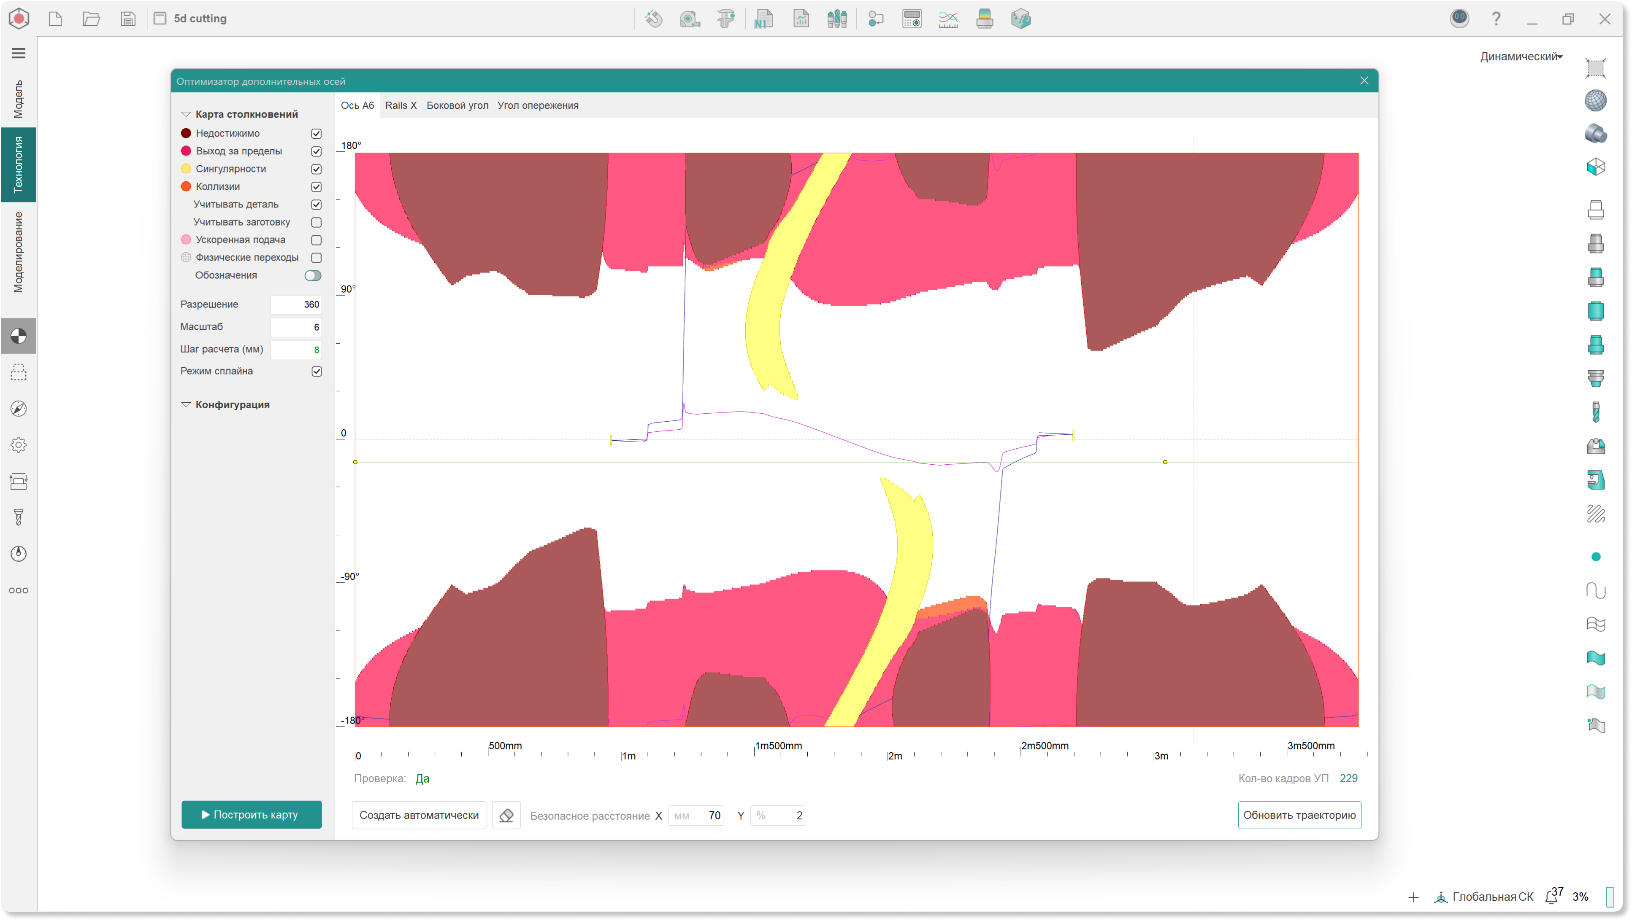Click the save diskette icon
This screenshot has width=1632, height=921.
point(128,19)
